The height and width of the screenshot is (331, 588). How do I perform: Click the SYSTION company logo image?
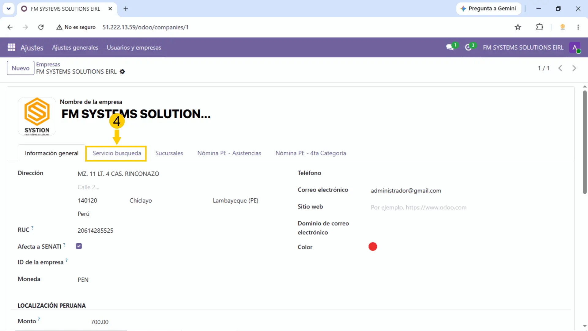coord(37,116)
